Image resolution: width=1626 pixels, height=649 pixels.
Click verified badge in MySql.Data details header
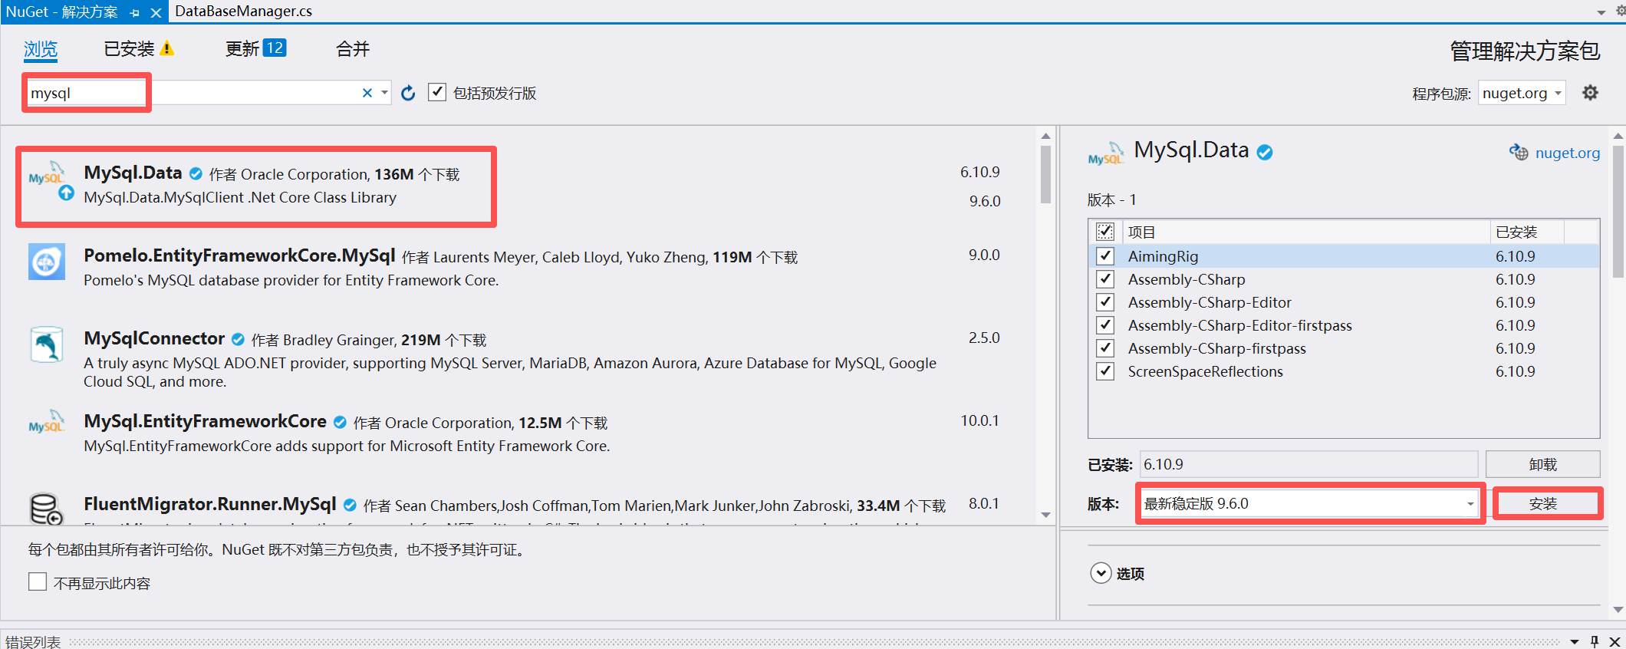point(1265,152)
